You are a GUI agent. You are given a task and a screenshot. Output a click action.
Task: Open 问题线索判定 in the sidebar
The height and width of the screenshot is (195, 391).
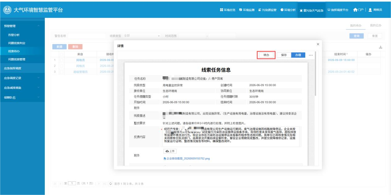(x=22, y=43)
